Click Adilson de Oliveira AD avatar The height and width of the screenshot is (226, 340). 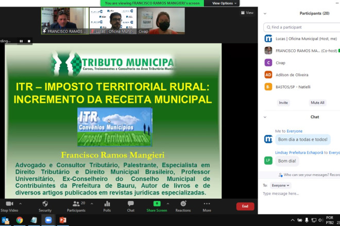coord(268,75)
